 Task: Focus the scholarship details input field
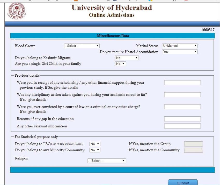(x=182, y=83)
